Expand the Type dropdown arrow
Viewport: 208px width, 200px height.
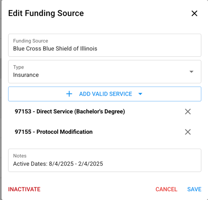click(192, 72)
